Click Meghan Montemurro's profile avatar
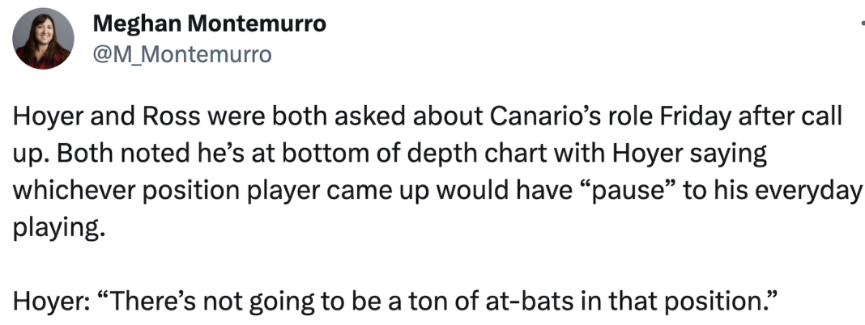 pos(44,40)
